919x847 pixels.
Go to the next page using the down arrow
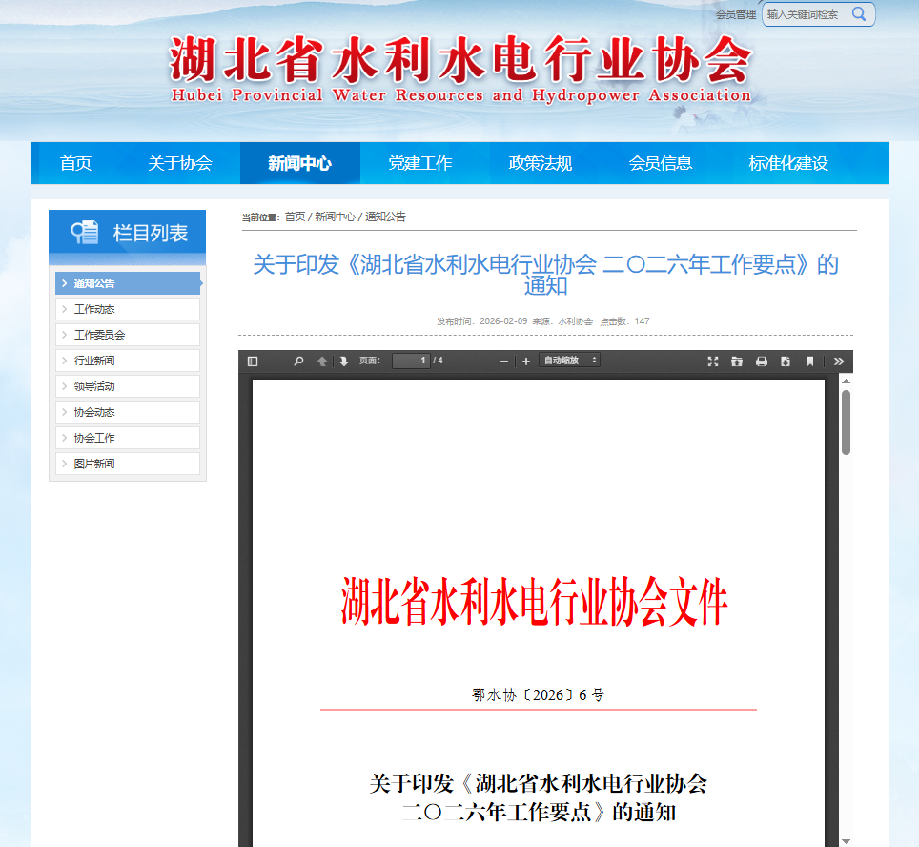[x=343, y=362]
